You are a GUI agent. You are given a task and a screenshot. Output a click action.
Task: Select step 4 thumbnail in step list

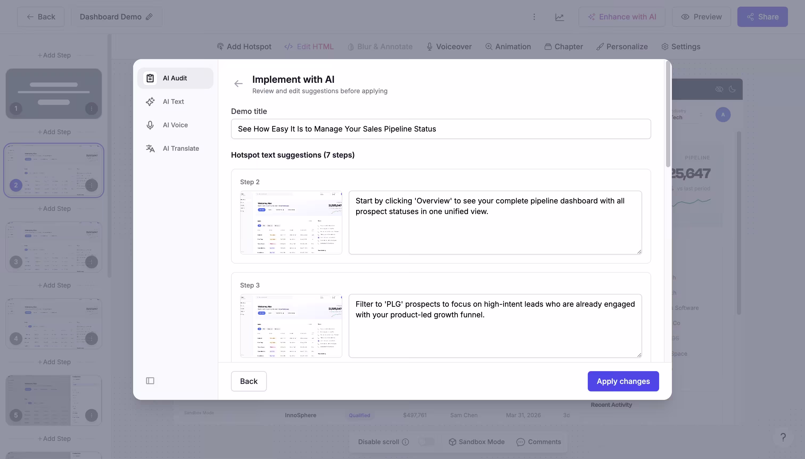point(54,323)
